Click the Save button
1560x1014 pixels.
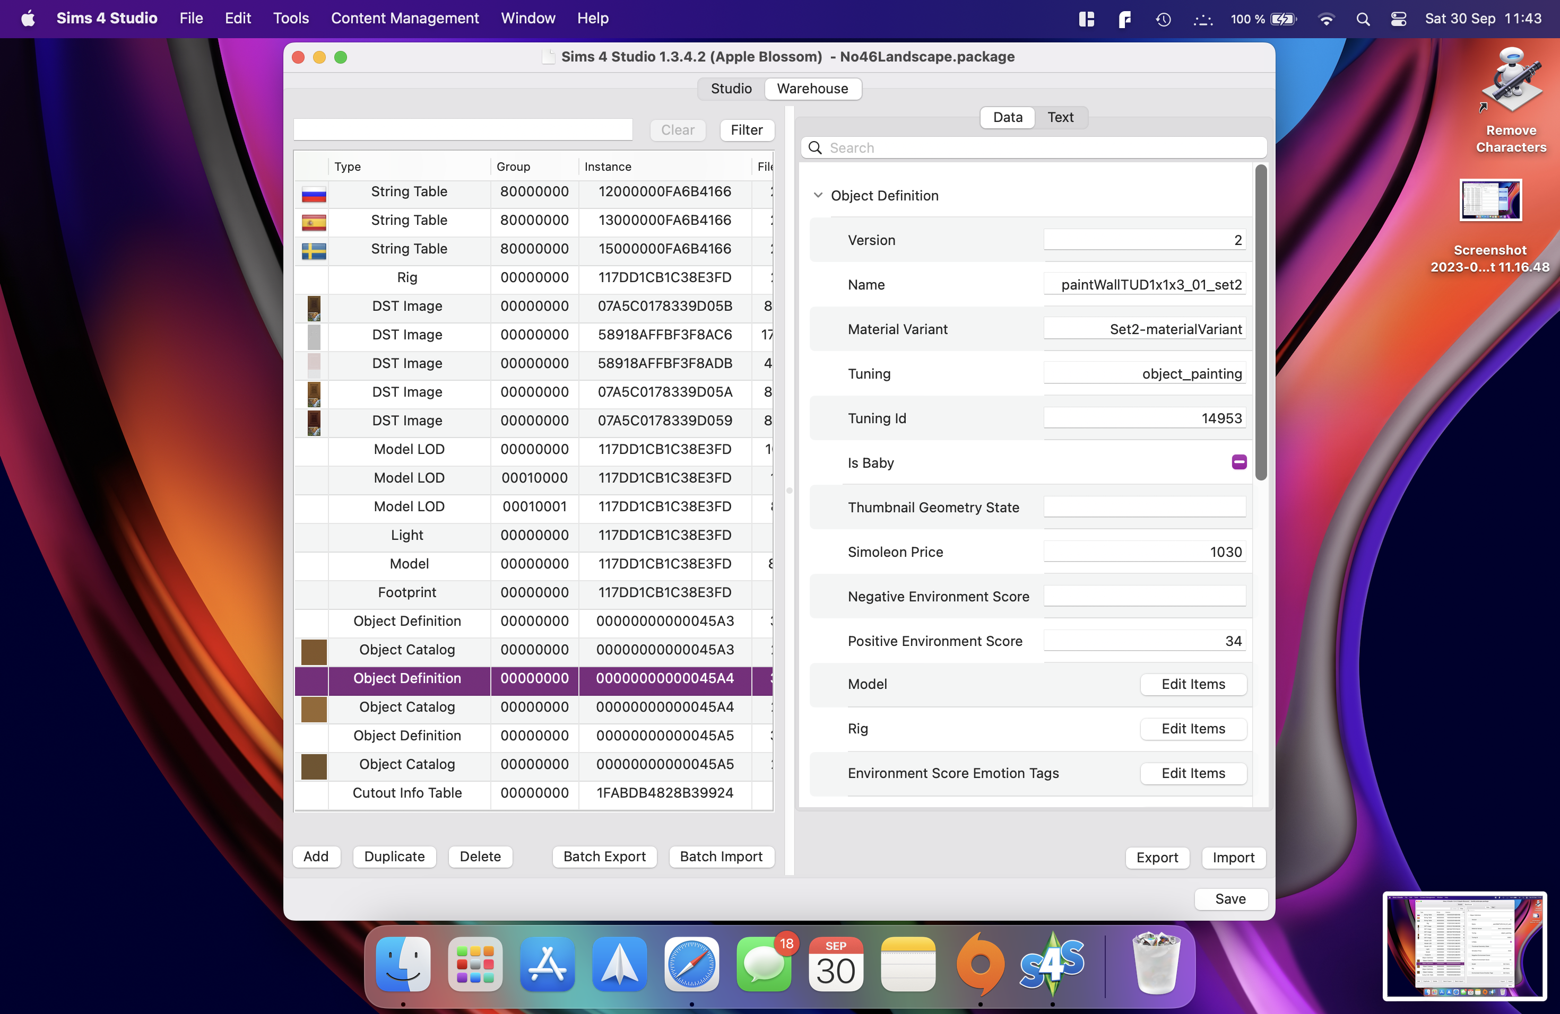point(1230,899)
